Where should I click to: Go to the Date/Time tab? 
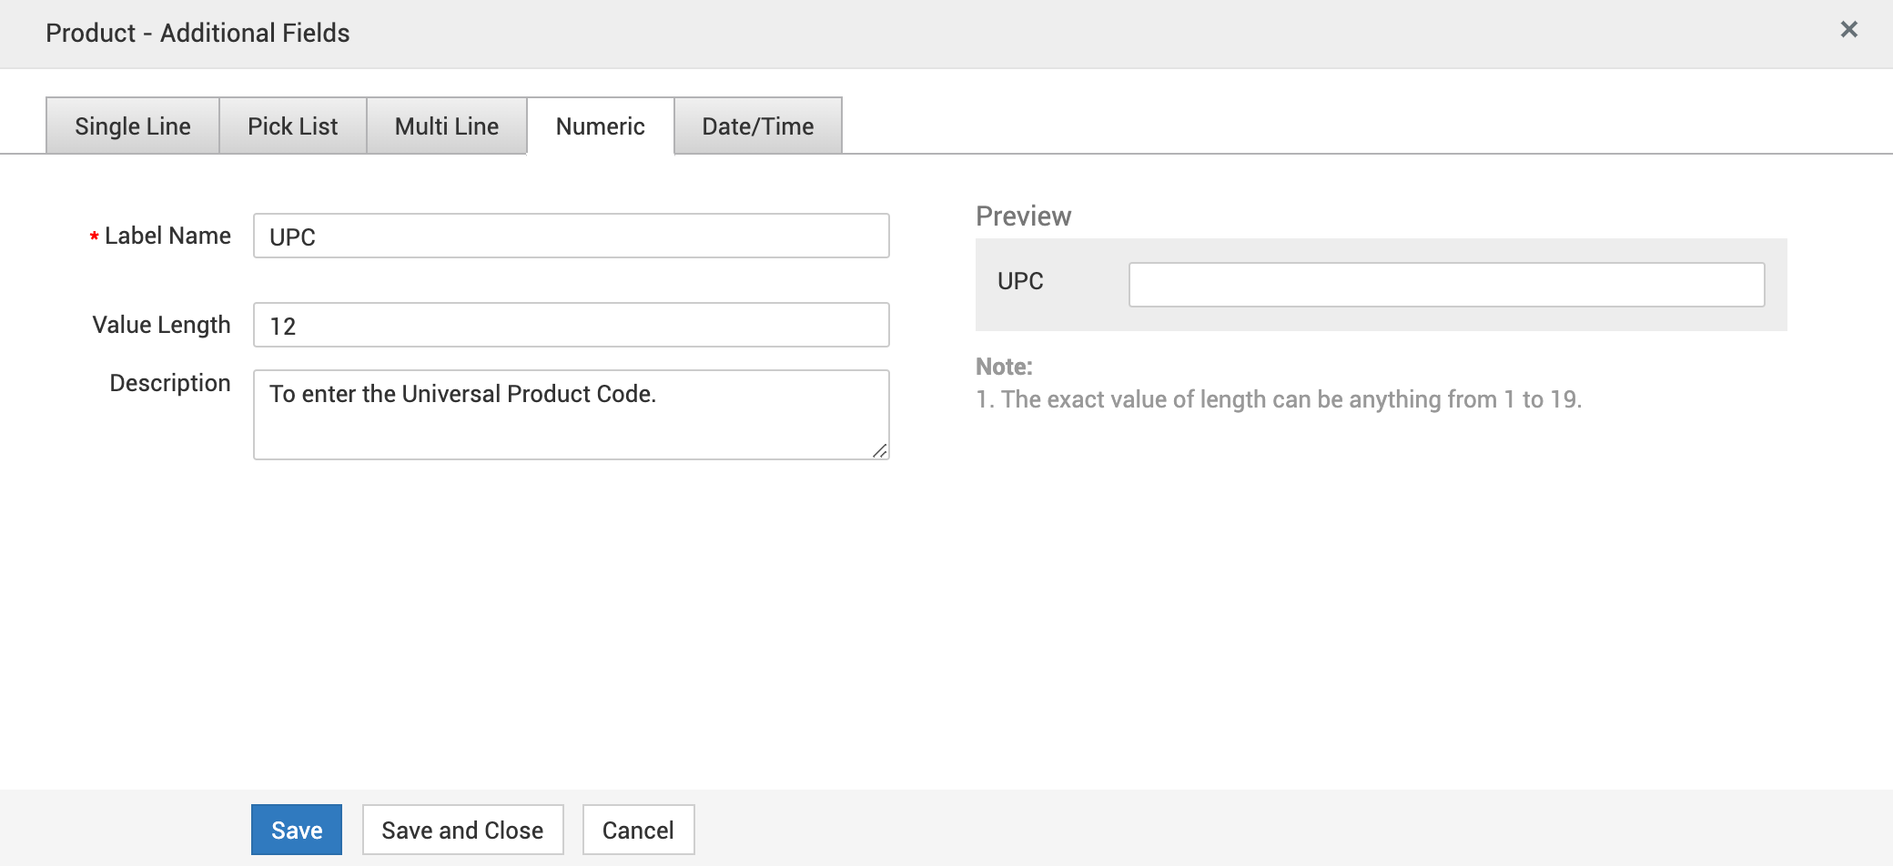click(757, 126)
